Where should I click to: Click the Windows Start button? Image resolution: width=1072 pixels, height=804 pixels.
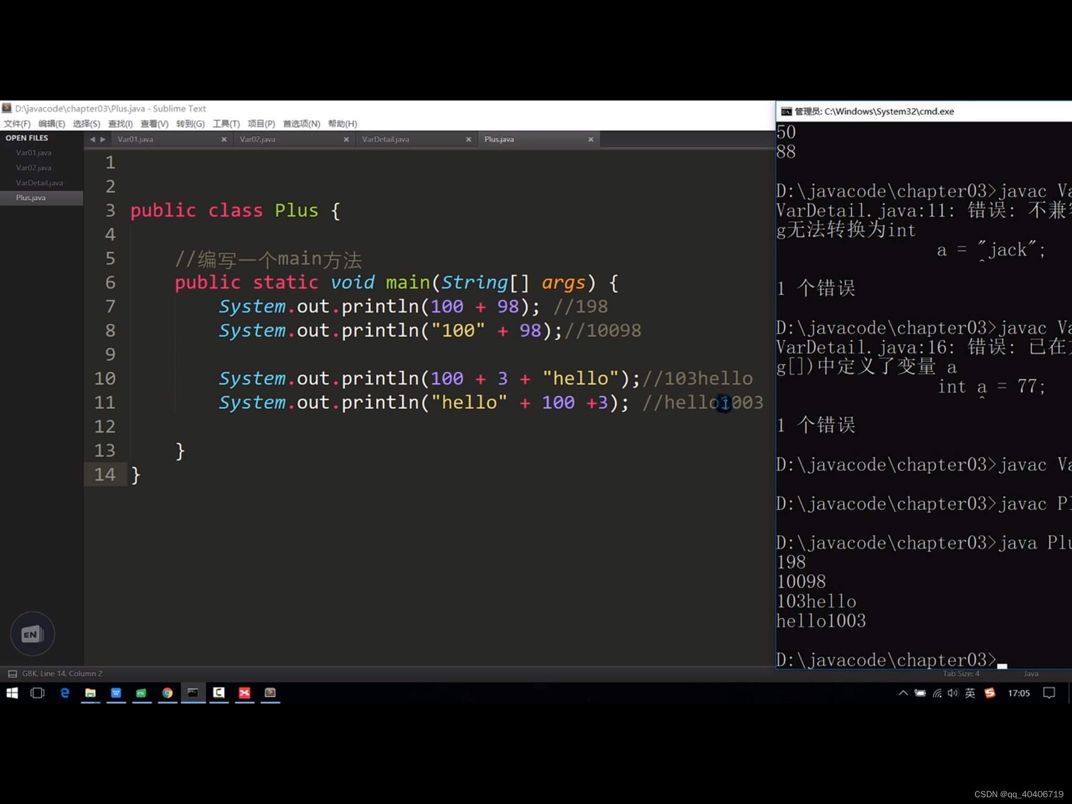click(12, 693)
